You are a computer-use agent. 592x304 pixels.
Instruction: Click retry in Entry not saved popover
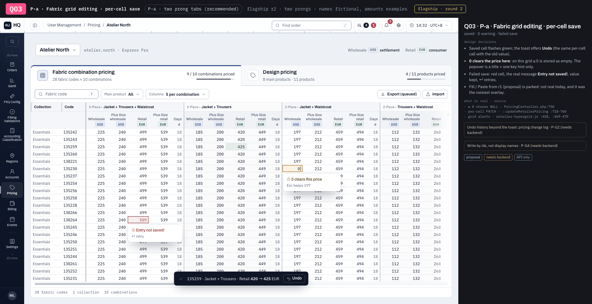pyautogui.click(x=138, y=236)
